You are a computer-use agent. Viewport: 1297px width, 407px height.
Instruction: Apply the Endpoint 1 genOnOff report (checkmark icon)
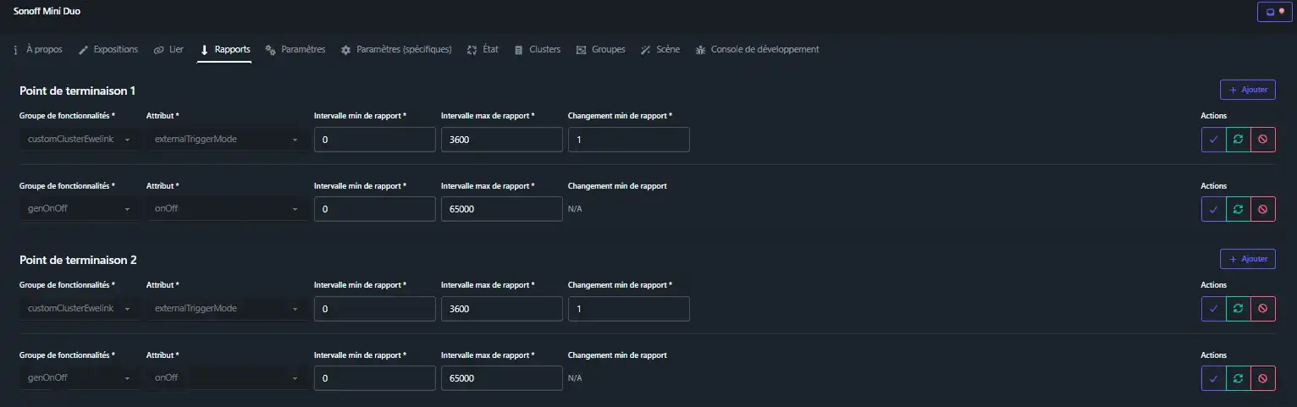click(x=1213, y=209)
